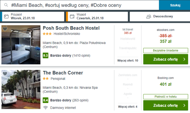Click Zobacz ofertę for the 357 zł deal

tap(166, 59)
